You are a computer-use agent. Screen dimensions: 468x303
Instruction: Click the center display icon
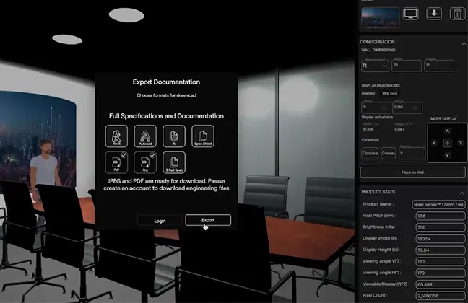447,143
